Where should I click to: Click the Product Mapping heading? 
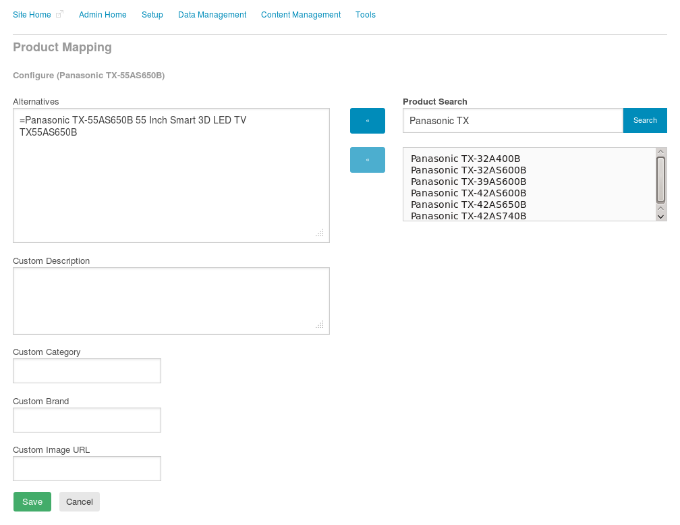coord(63,47)
